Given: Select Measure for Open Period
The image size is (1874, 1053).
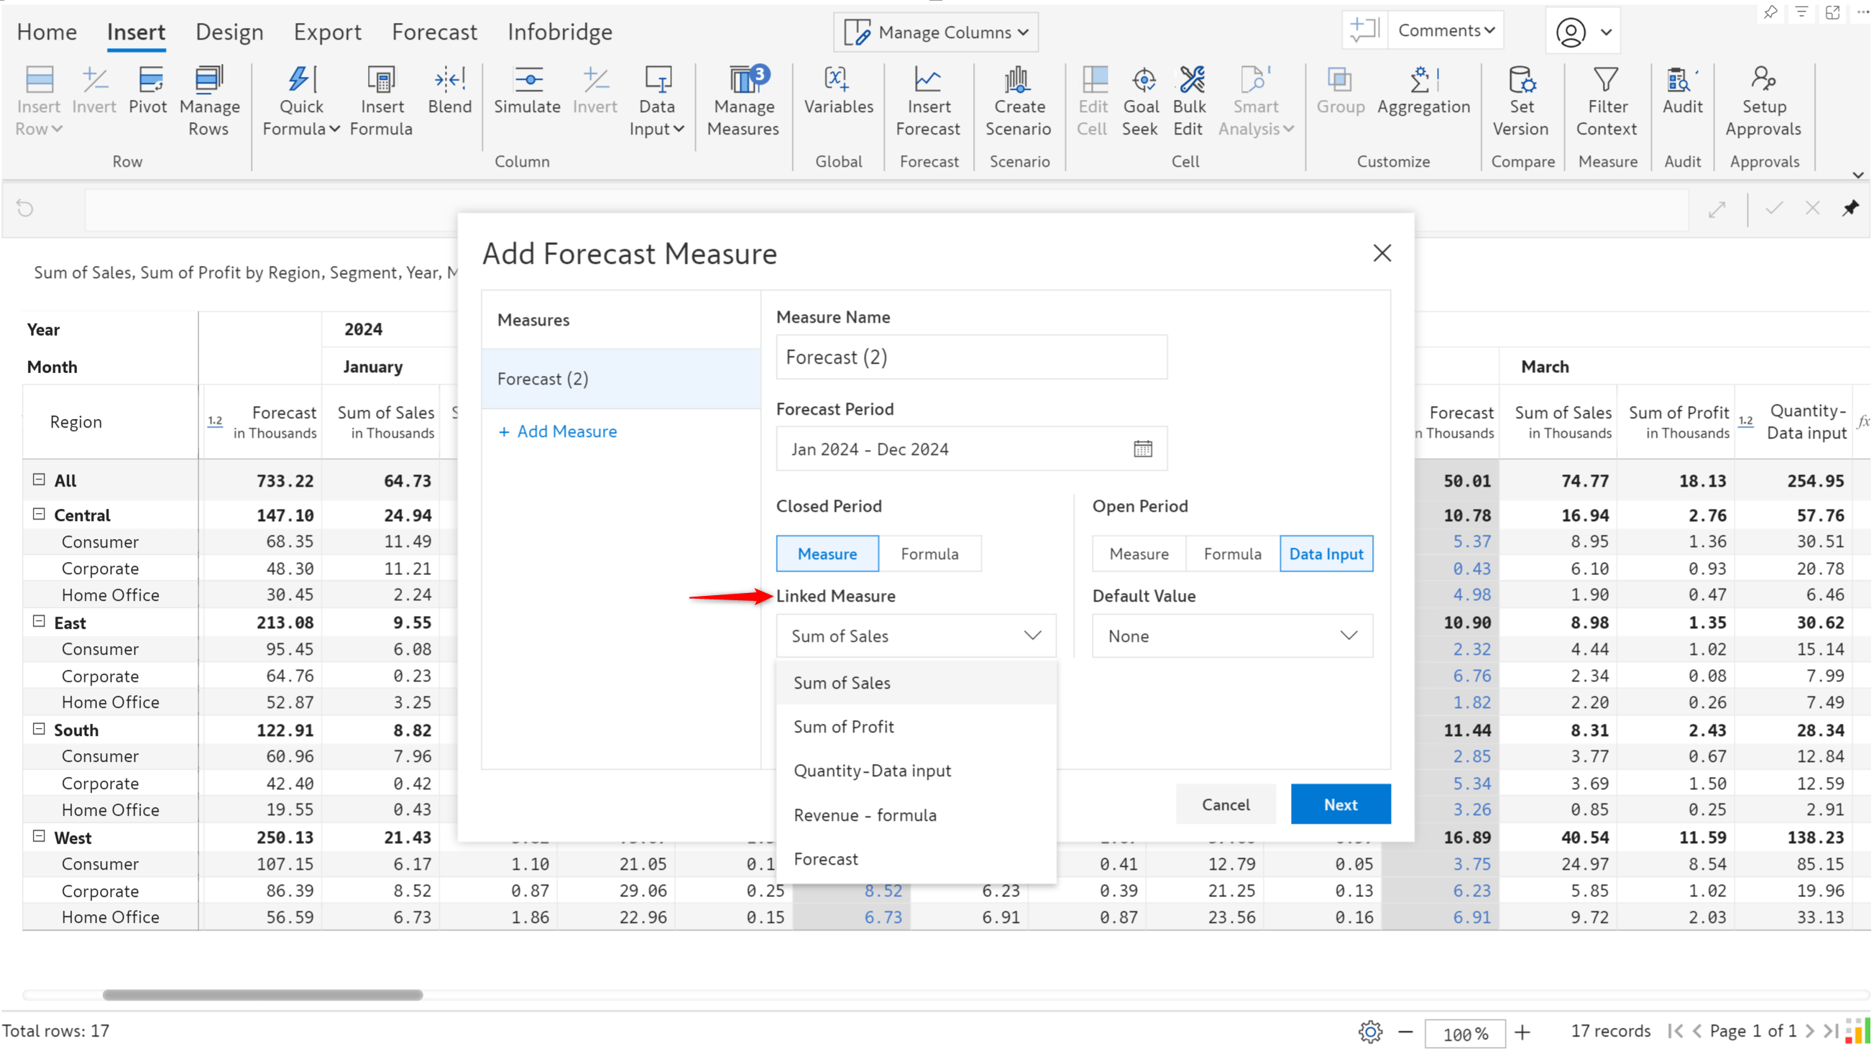Looking at the screenshot, I should 1139,553.
